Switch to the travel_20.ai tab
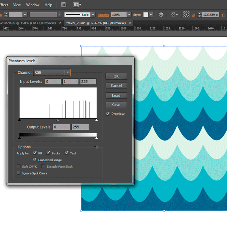 tap(96, 23)
